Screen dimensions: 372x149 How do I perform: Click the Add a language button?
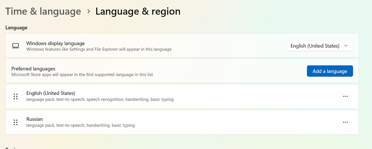point(330,71)
